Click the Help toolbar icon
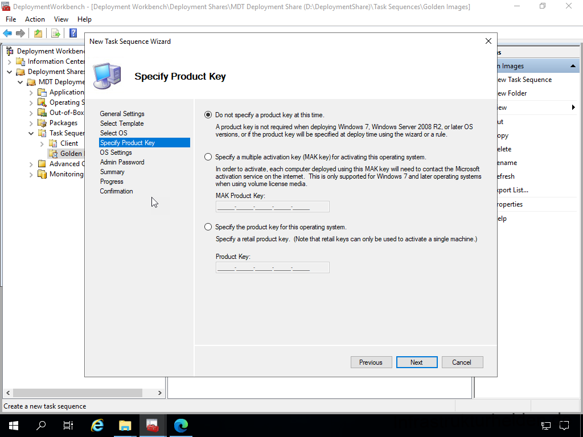Viewport: 583px width, 437px height. pyautogui.click(x=73, y=33)
